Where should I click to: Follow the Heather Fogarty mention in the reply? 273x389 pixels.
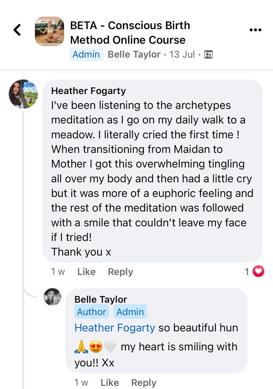click(x=114, y=328)
